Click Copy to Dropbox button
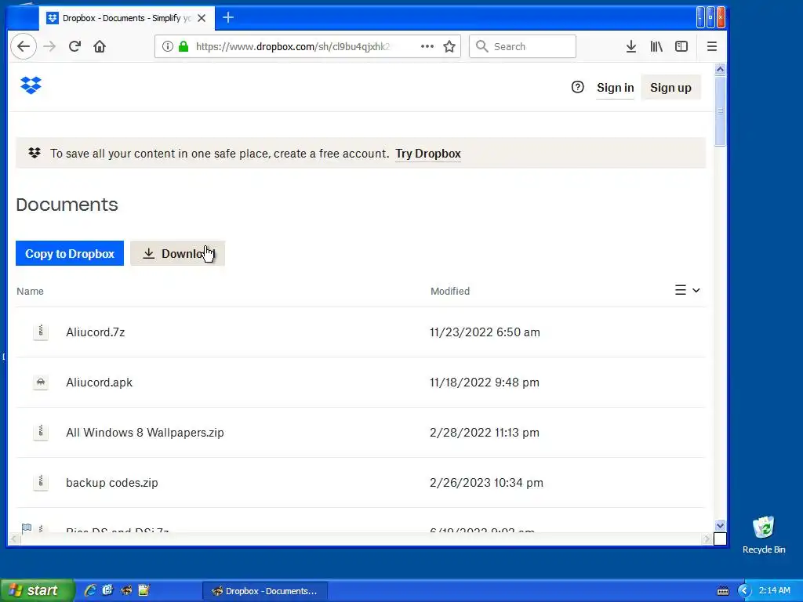Screen dimensions: 803x602 point(70,253)
